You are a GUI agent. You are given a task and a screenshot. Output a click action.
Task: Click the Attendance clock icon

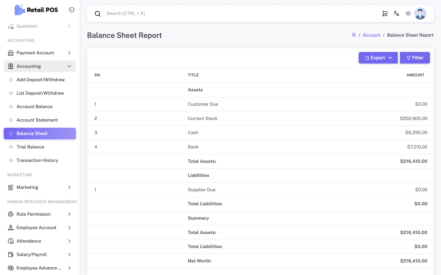pyautogui.click(x=11, y=241)
